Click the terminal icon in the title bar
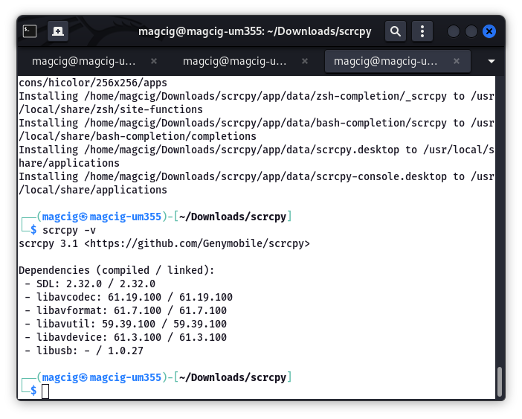Viewport: 522px width, 419px height. (30, 31)
